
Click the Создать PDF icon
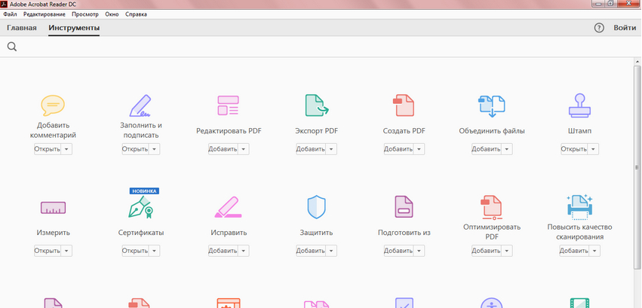pyautogui.click(x=404, y=105)
